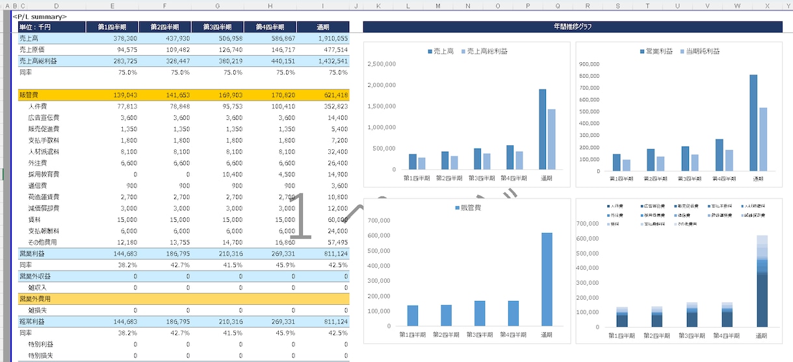Select the 第4四半期 table header cell
793x362 pixels.
pos(270,27)
